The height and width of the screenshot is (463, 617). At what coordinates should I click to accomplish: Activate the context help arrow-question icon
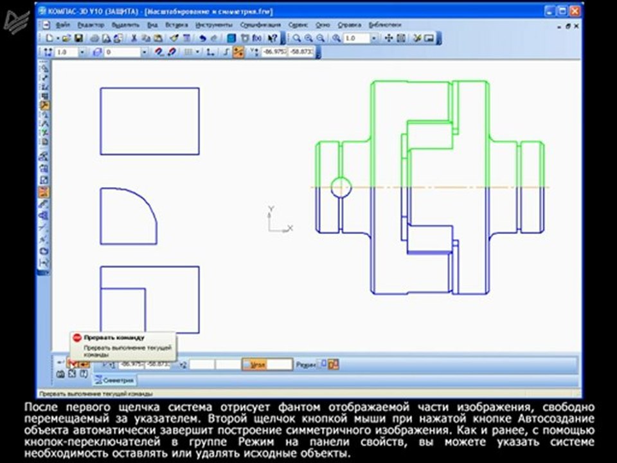(273, 38)
